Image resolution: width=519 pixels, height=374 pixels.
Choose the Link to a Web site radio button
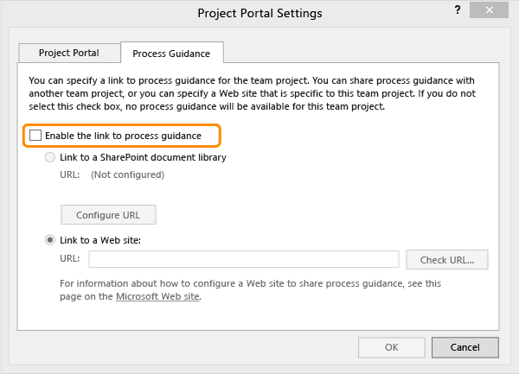tap(50, 240)
